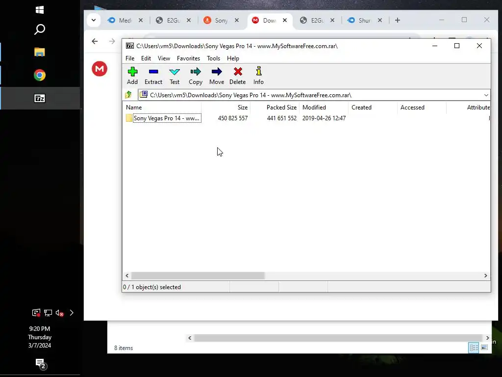Click the 7-Zip title bar program icon
Image resolution: width=502 pixels, height=377 pixels.
click(130, 46)
